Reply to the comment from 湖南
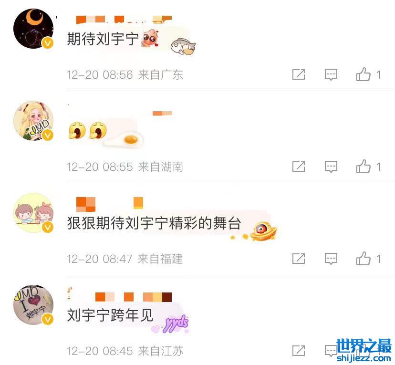Image resolution: width=395 pixels, height=365 pixels. (x=331, y=167)
